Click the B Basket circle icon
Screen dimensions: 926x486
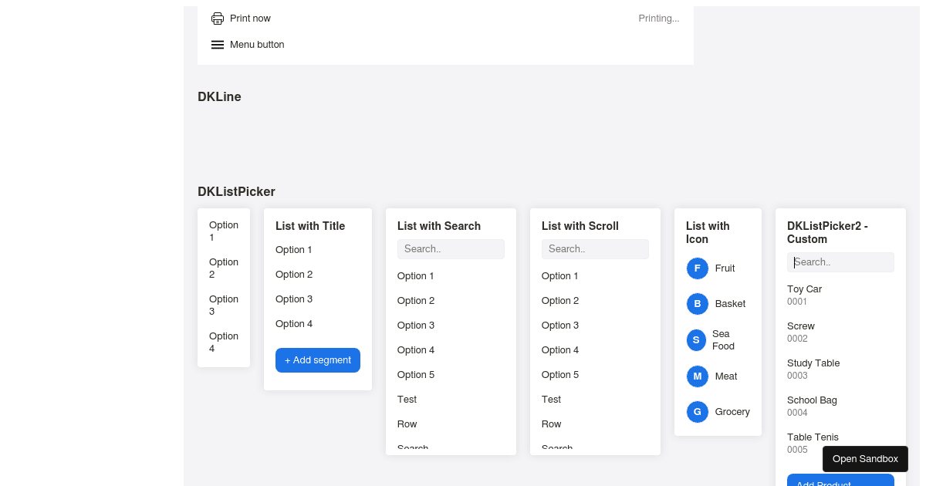click(x=697, y=304)
